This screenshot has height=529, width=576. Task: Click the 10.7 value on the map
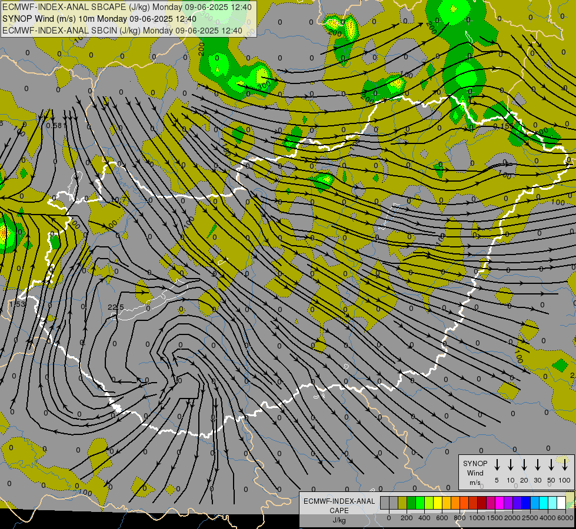coord(119,200)
